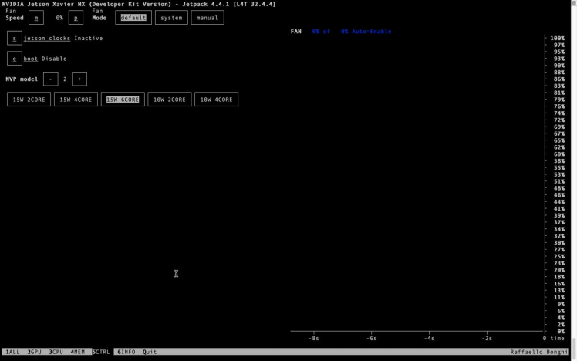
Task: Decrease NVP model with minus button
Action: 50,79
